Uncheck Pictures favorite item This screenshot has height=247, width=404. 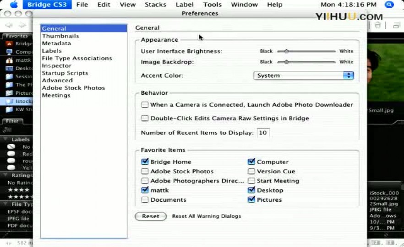point(251,199)
